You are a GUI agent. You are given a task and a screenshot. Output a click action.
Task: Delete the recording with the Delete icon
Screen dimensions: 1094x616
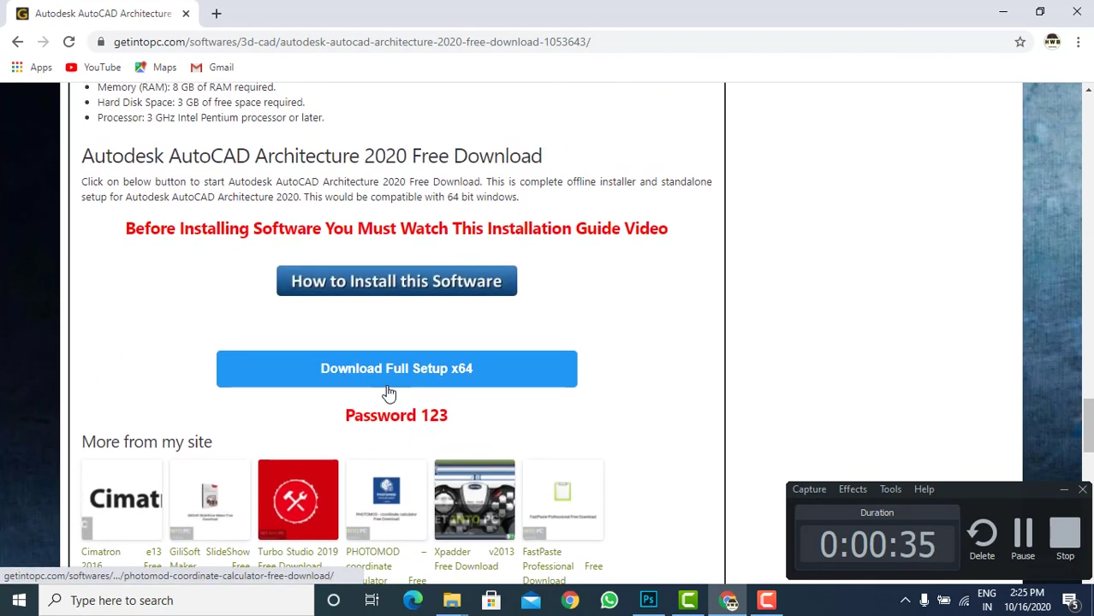point(982,540)
